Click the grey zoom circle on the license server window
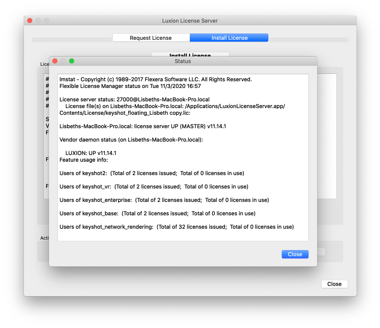Viewport: 380px width, 328px height. [47, 20]
